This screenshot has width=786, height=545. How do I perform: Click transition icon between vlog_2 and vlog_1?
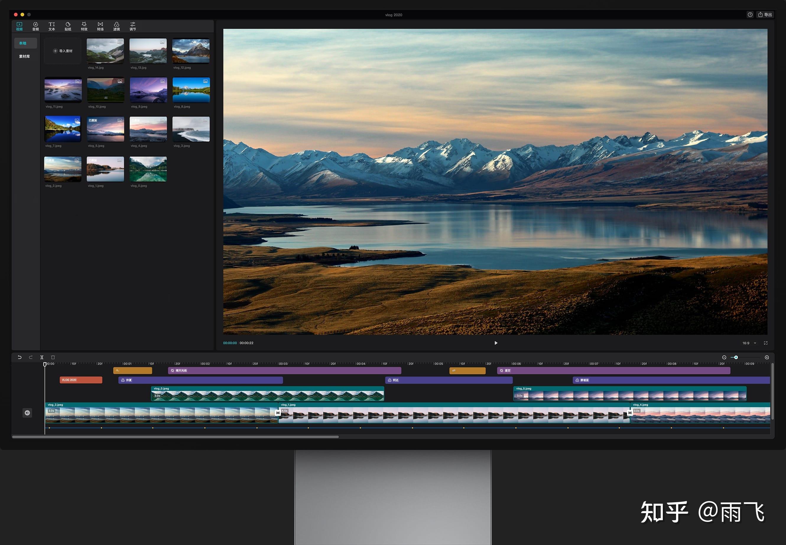(278, 413)
